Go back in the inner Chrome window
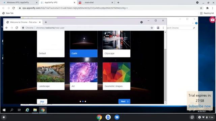216x121 pixels. point(7,28)
